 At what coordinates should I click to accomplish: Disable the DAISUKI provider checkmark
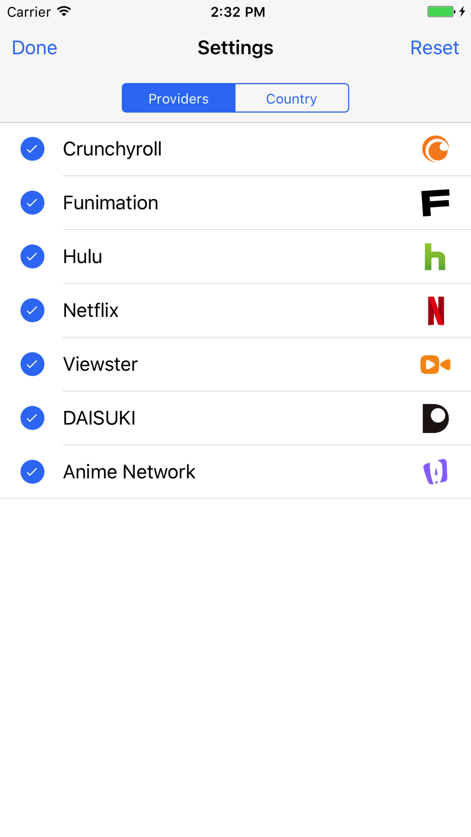32,418
